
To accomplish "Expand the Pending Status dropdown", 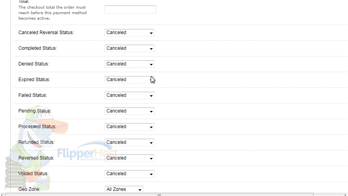I will [x=130, y=111].
